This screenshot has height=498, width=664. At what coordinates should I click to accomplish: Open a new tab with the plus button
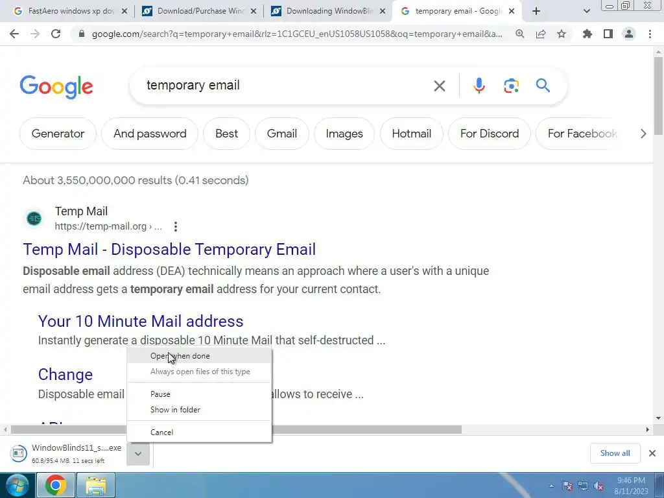[536, 12]
